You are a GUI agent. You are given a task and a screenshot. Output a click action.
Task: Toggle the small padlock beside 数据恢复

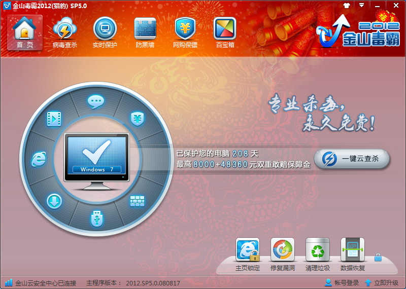pyautogui.click(x=378, y=258)
